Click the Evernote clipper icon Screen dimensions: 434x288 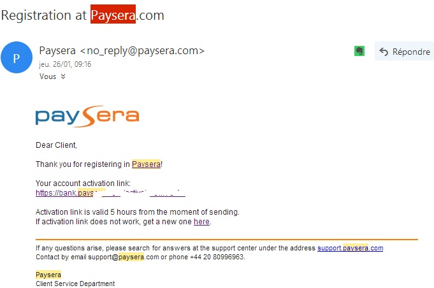coord(359,51)
